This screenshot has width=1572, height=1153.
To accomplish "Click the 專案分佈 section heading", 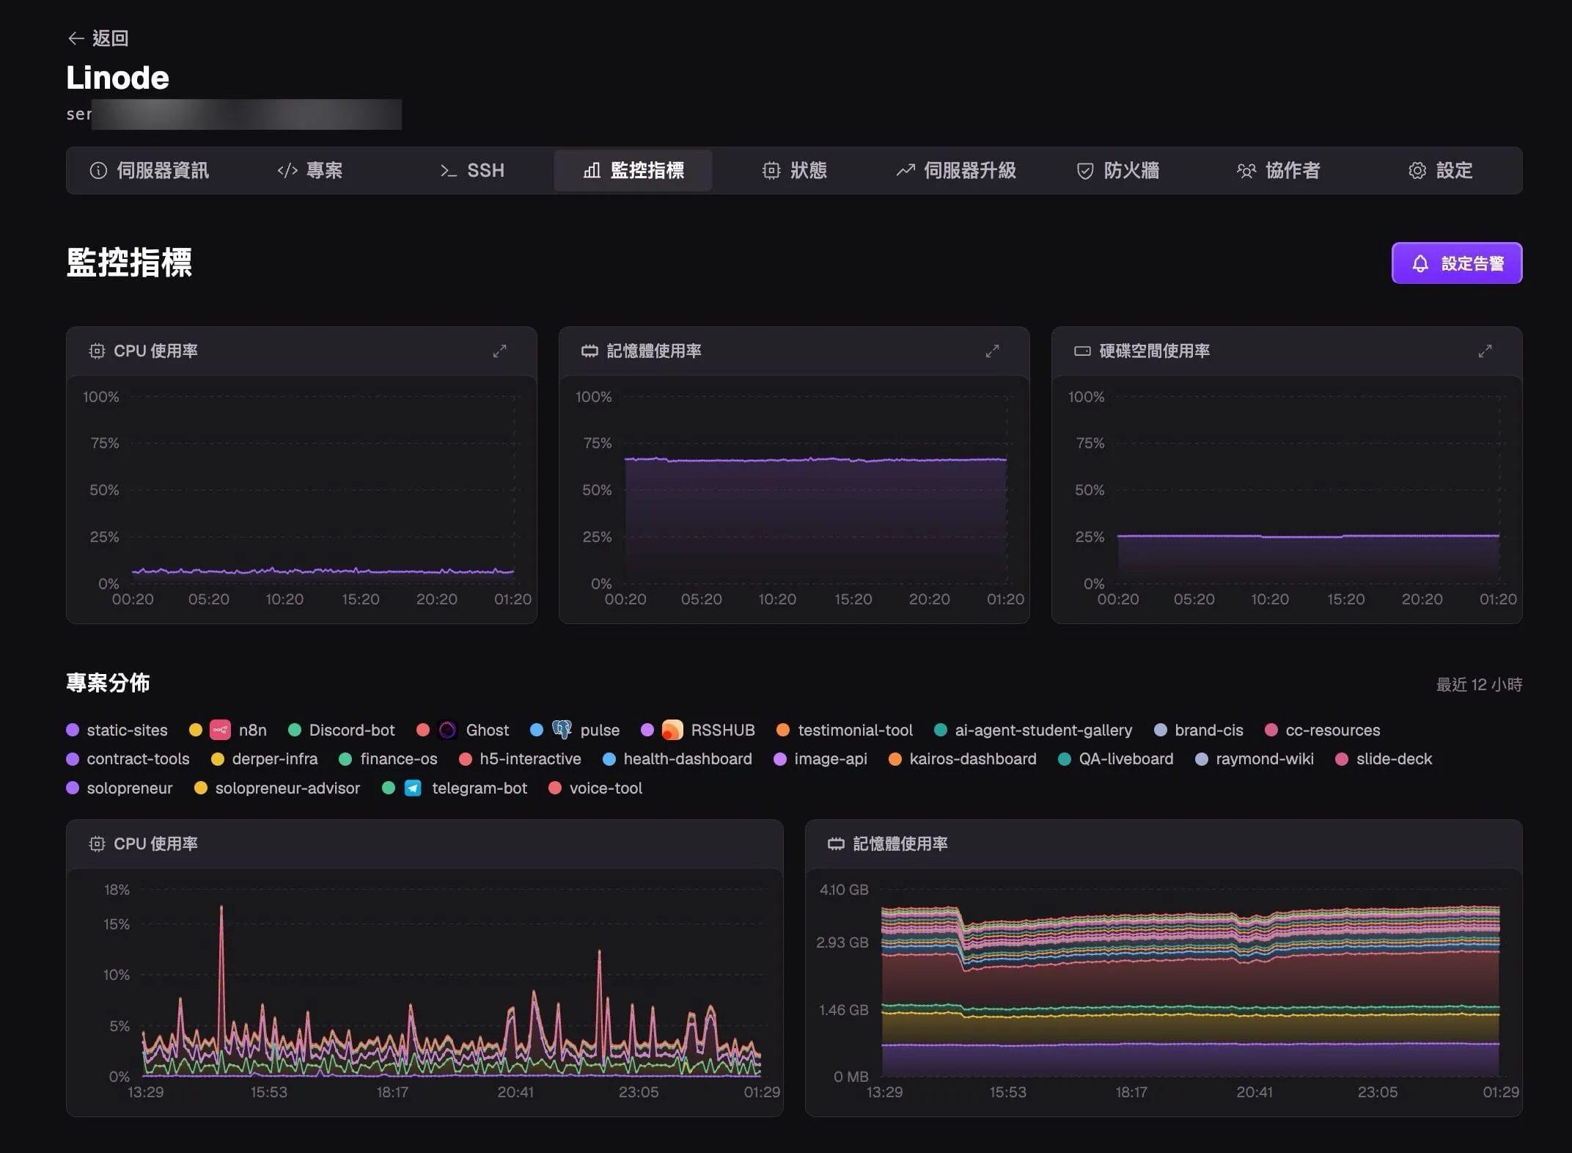I will (x=108, y=683).
